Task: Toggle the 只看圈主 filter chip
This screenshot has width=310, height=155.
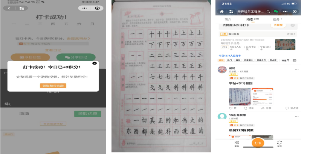Action: click(x=249, y=60)
